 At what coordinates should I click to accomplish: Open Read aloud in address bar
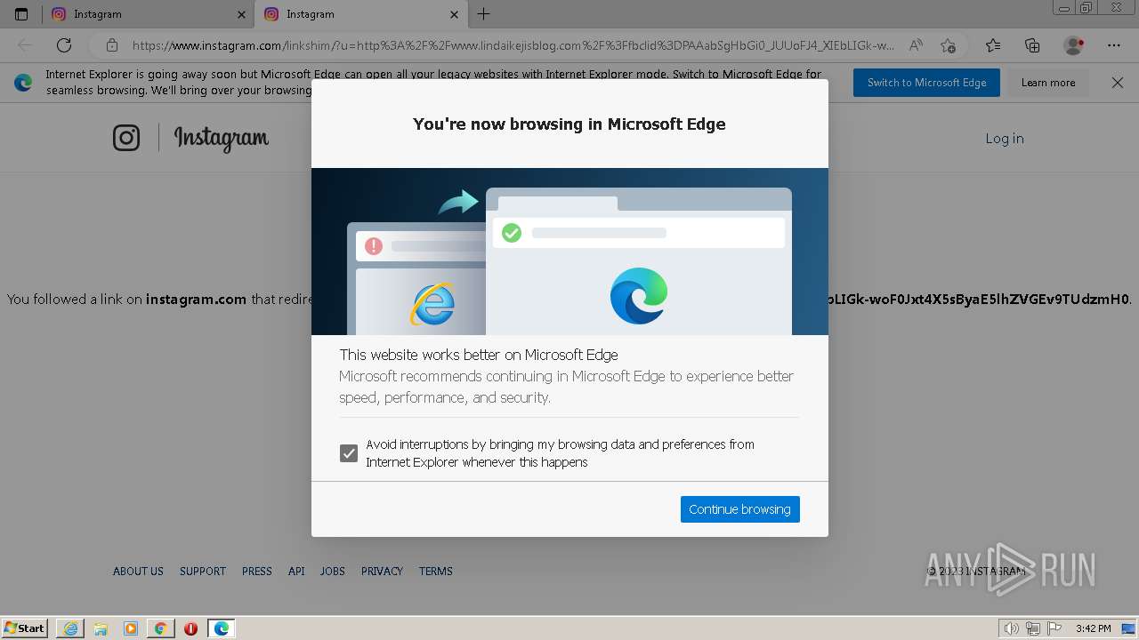915,45
